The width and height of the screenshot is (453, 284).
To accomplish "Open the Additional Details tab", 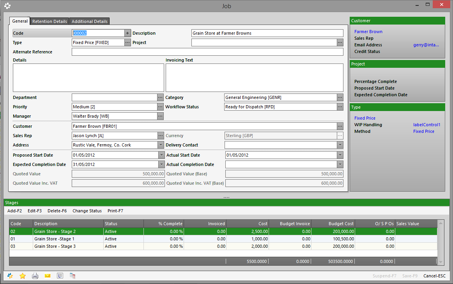I will coord(89,21).
